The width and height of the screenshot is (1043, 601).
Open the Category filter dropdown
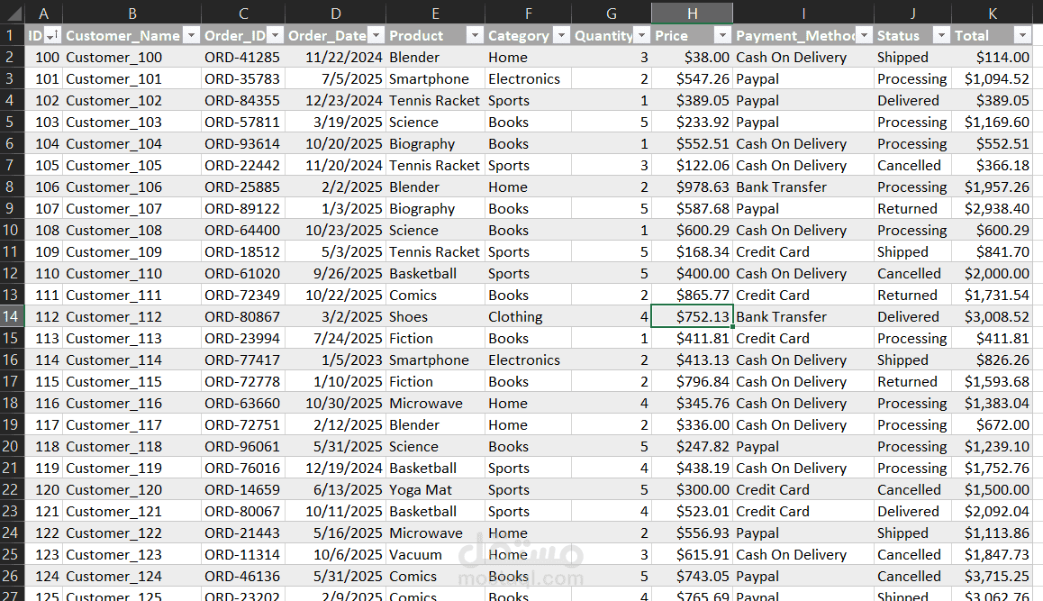point(561,35)
